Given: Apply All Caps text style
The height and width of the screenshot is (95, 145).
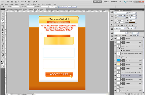Looking at the screenshot, I should 122,25.
